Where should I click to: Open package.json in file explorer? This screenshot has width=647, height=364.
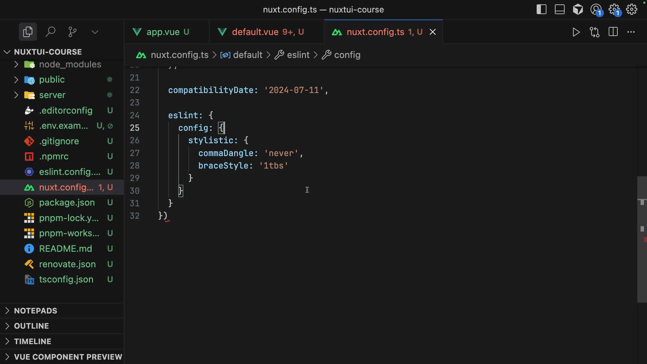click(x=67, y=203)
